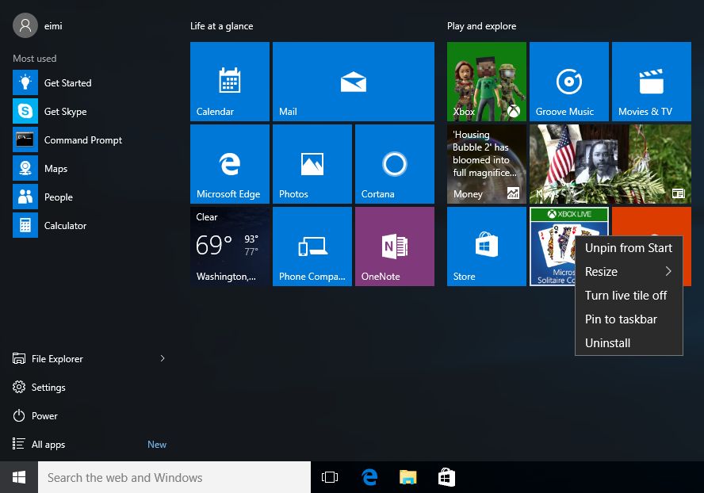The image size is (704, 493).
Task: Launch Command Prompt from Most used
Action: (x=90, y=139)
